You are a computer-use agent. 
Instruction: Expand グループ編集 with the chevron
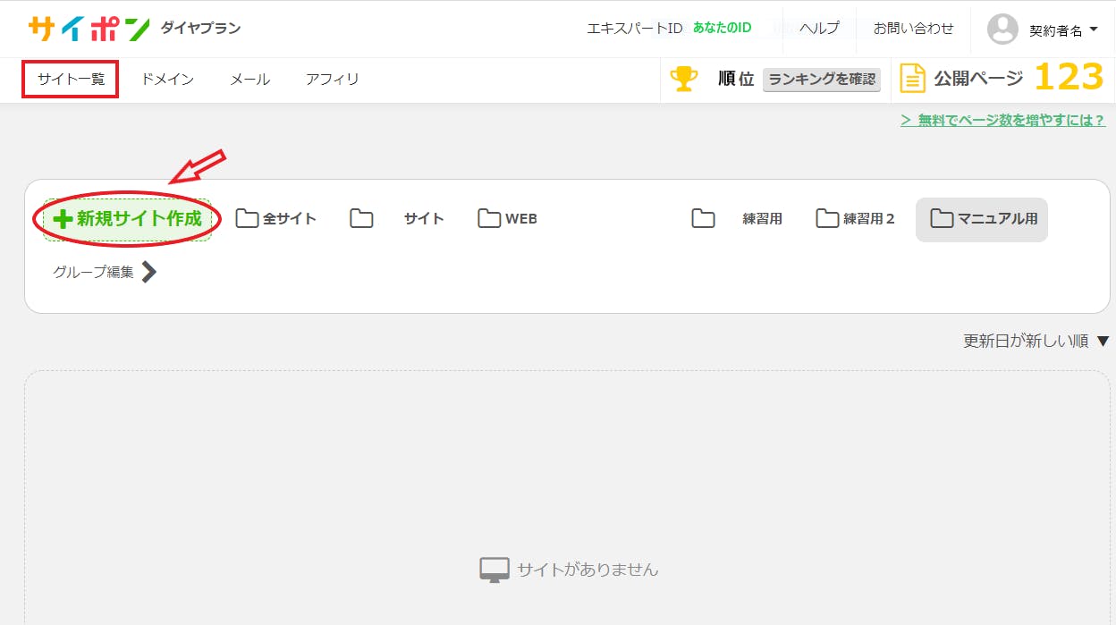[105, 272]
